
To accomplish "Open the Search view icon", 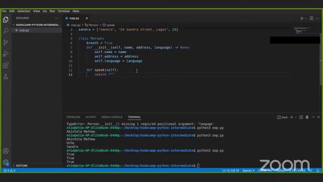I will [6, 31].
